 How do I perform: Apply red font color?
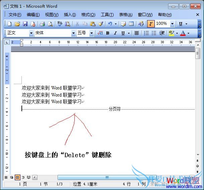click(183, 33)
